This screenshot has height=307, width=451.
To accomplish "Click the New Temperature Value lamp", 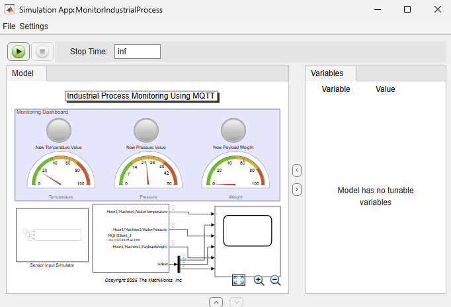I will [x=59, y=130].
